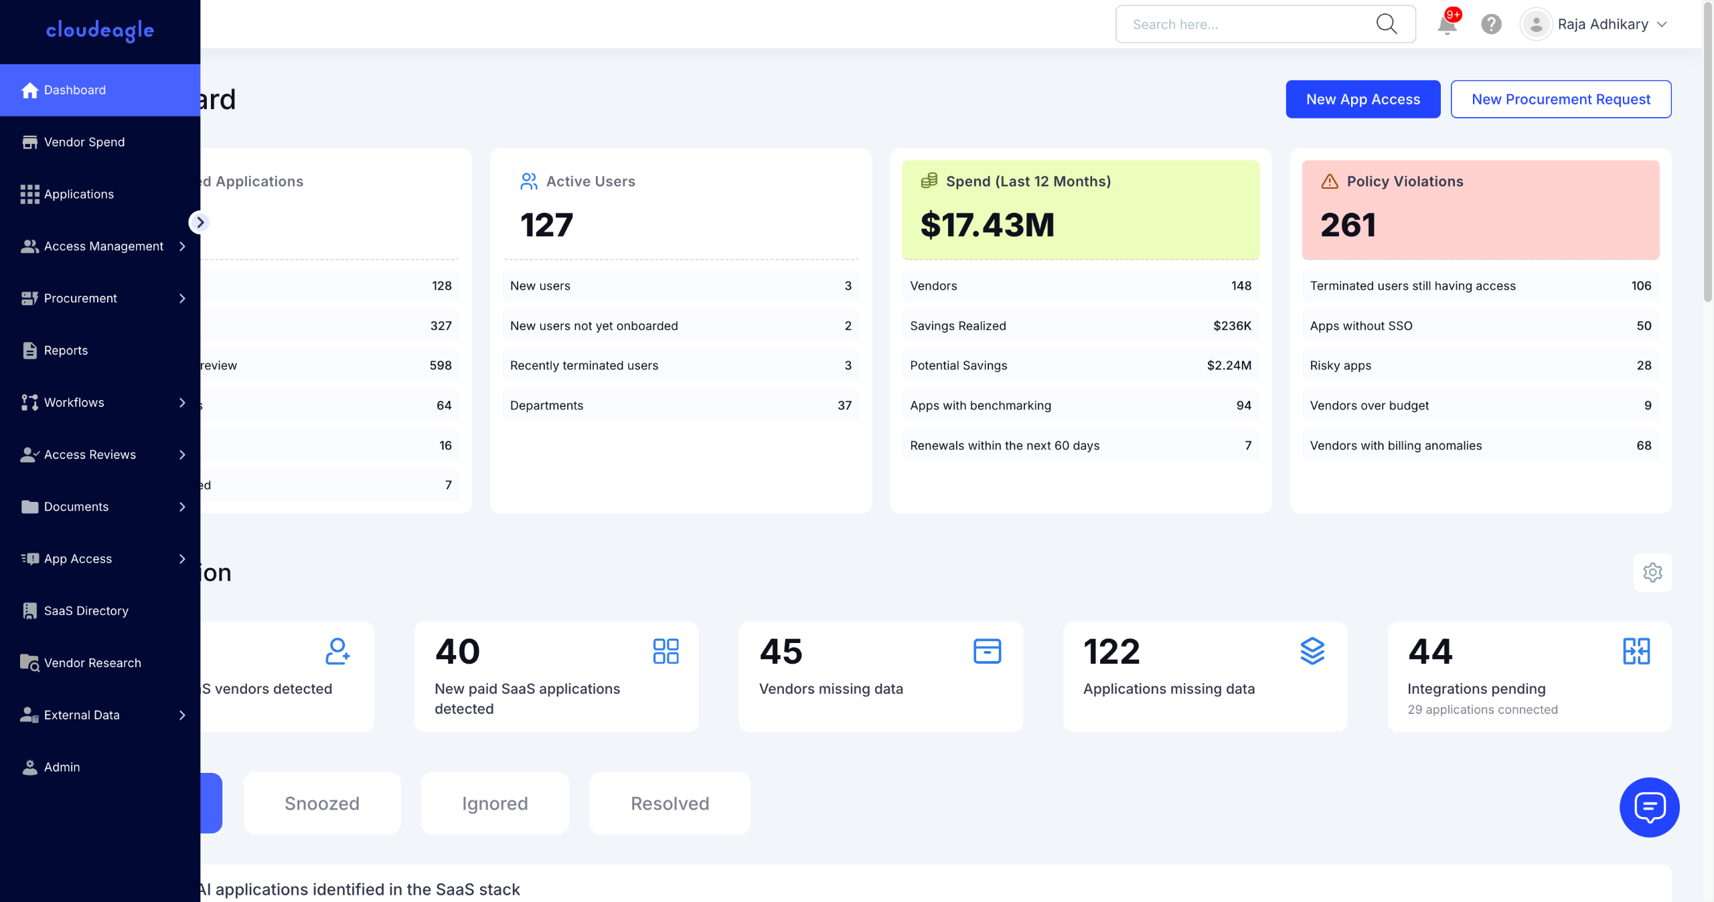Viewport: 1714px width, 902px height.
Task: Select the Resolved tab
Action: click(x=670, y=803)
